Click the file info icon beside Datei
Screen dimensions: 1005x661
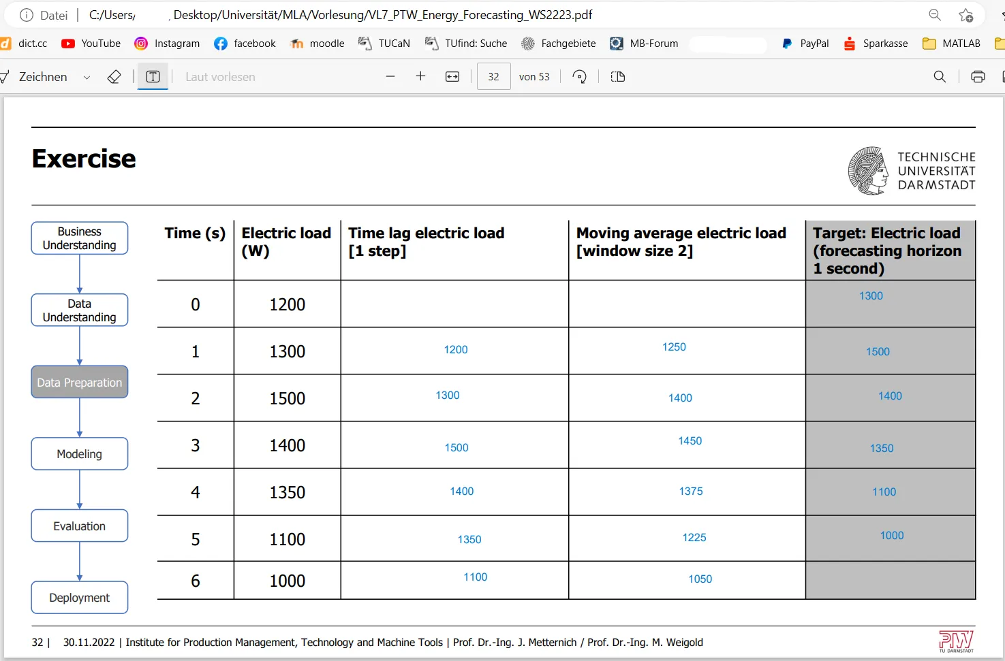click(x=27, y=15)
